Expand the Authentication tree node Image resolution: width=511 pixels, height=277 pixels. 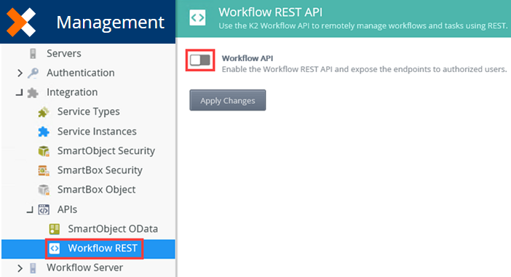[20, 73]
